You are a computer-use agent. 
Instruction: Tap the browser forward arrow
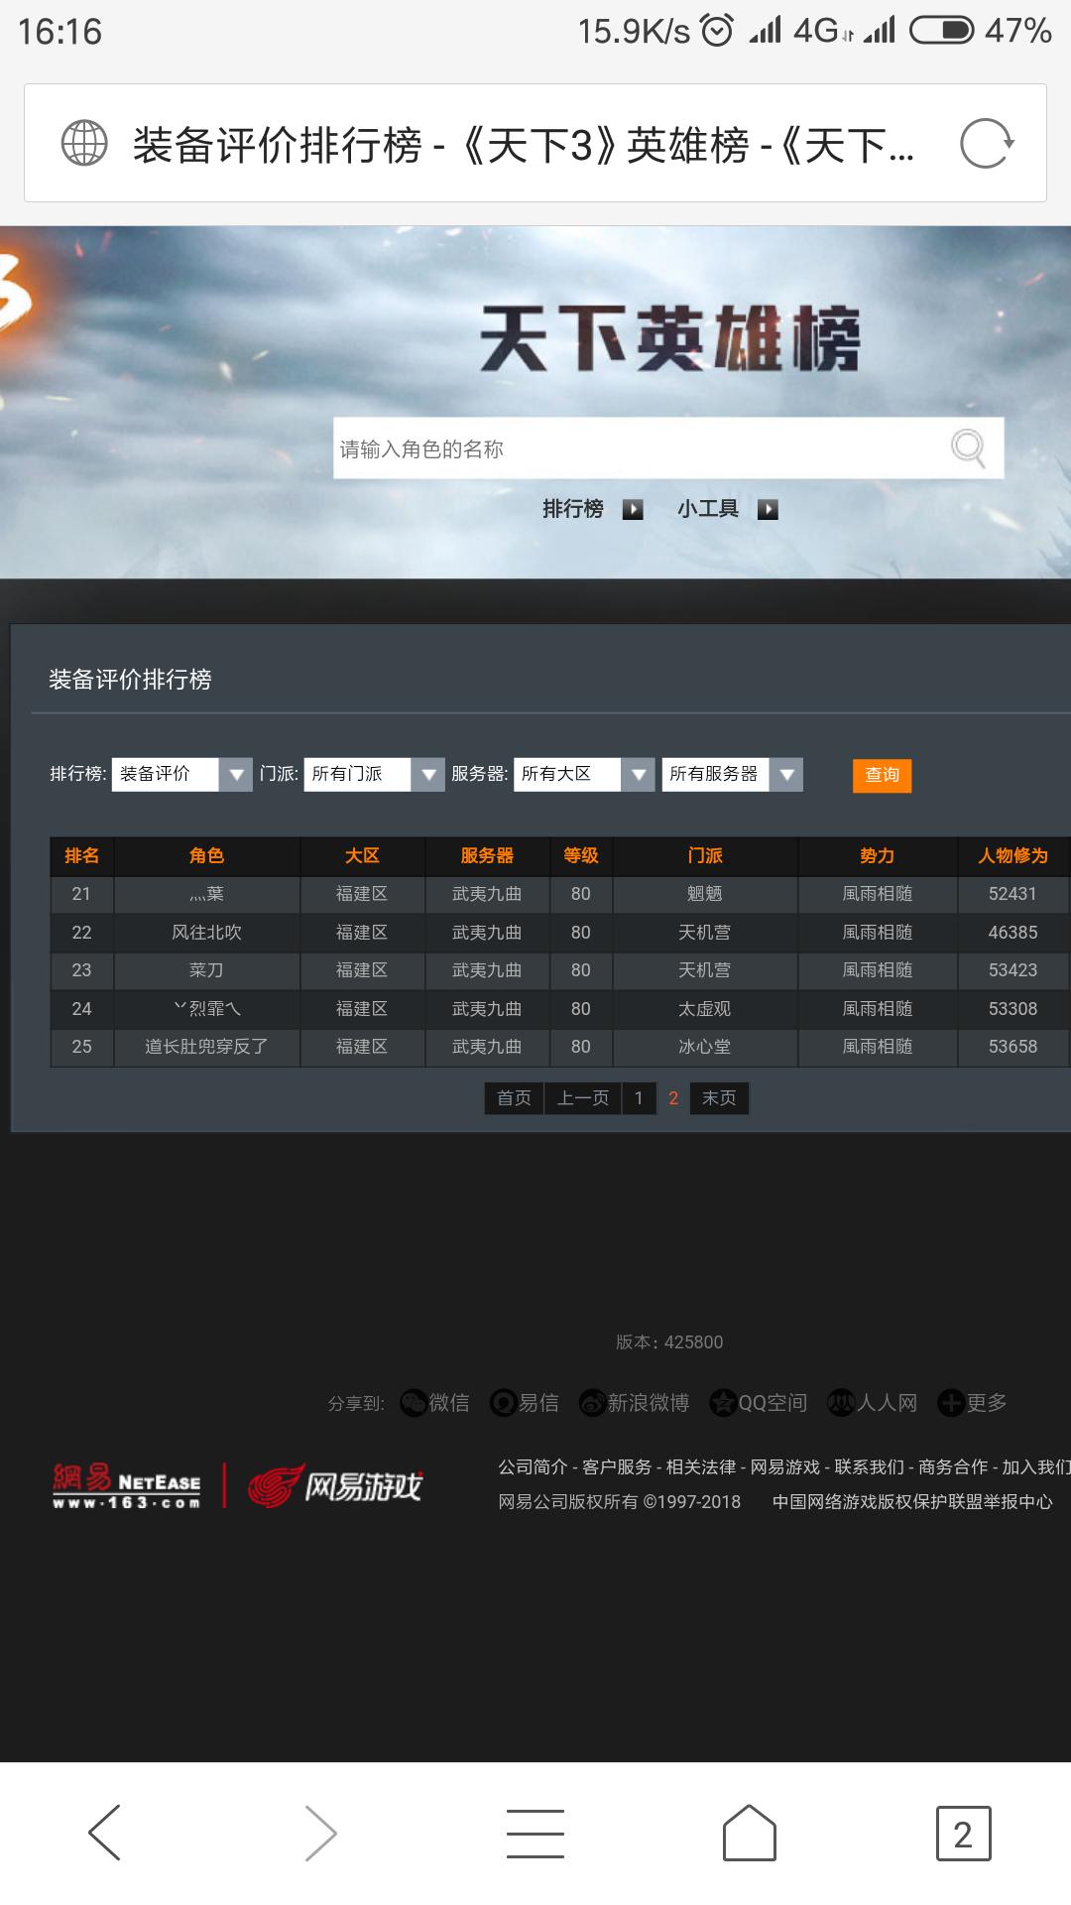point(320,1832)
